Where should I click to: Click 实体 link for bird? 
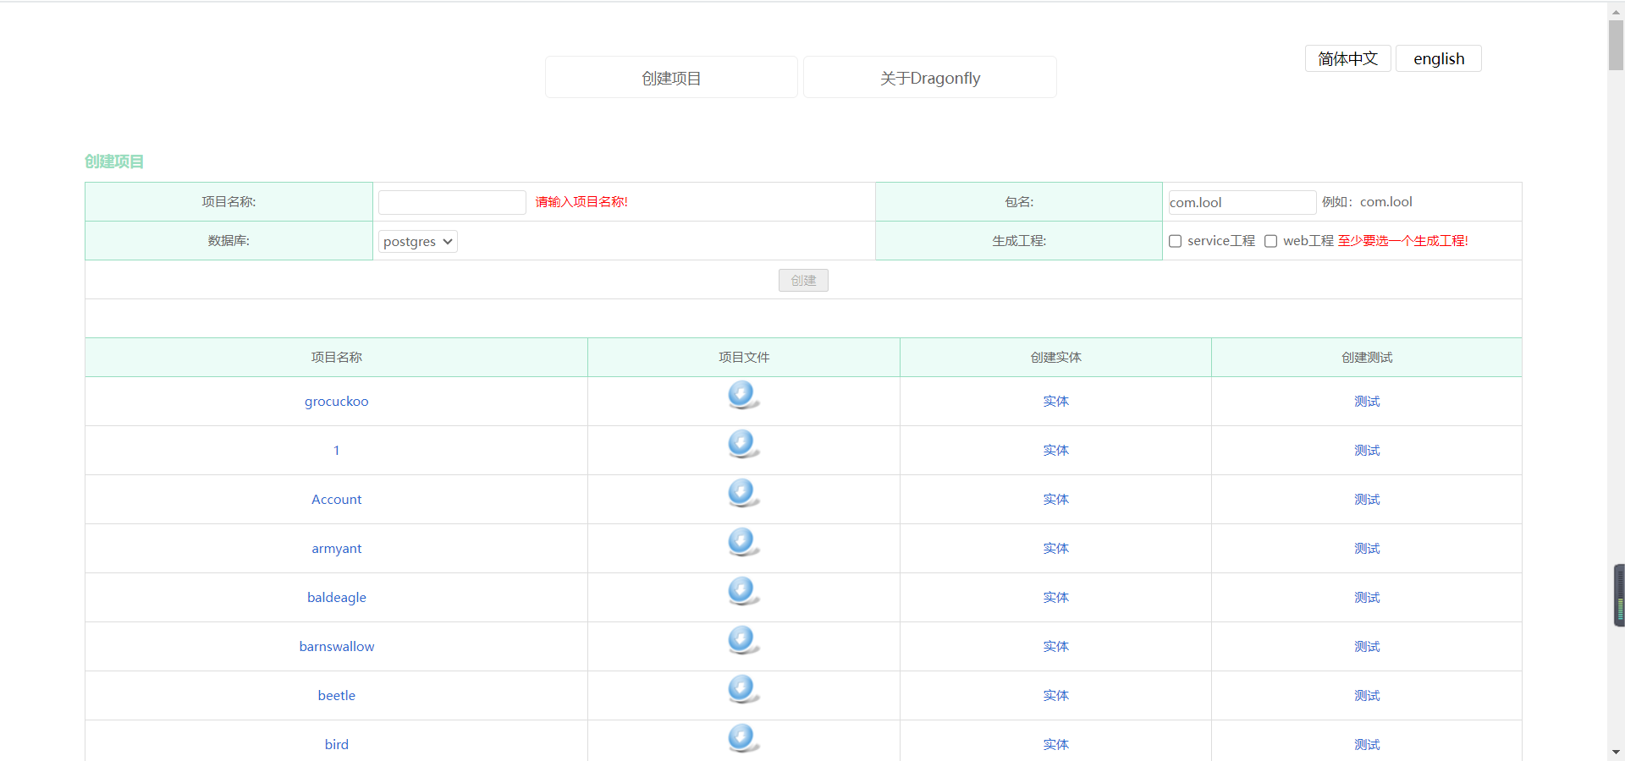[x=1056, y=745]
